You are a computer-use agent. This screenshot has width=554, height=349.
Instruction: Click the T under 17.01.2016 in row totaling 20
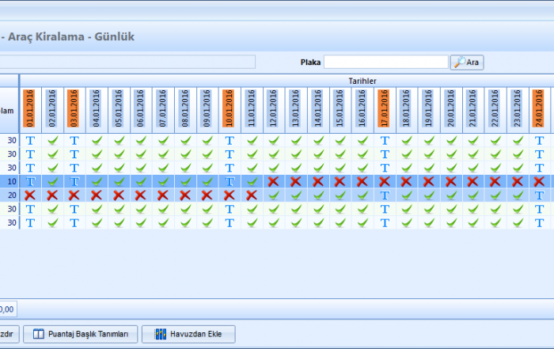tap(385, 195)
